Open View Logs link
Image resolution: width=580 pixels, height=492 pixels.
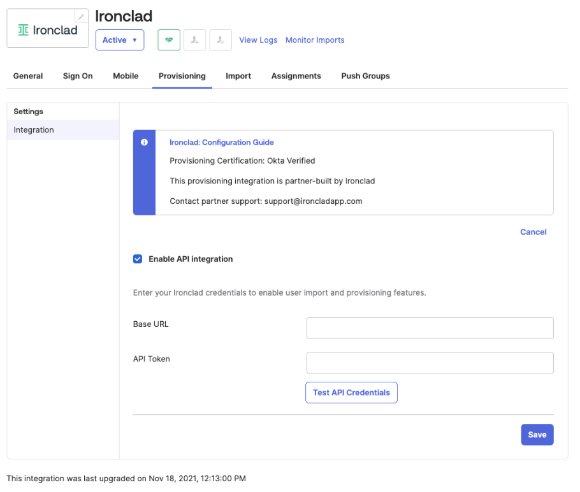(258, 40)
